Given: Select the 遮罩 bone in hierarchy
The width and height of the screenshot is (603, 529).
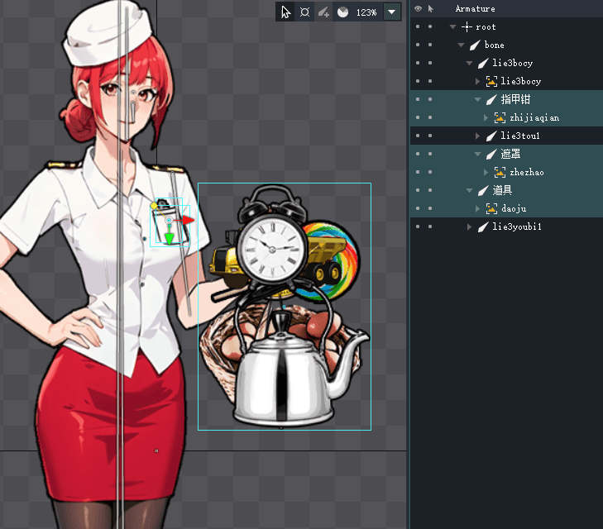Looking at the screenshot, I should click(x=510, y=154).
